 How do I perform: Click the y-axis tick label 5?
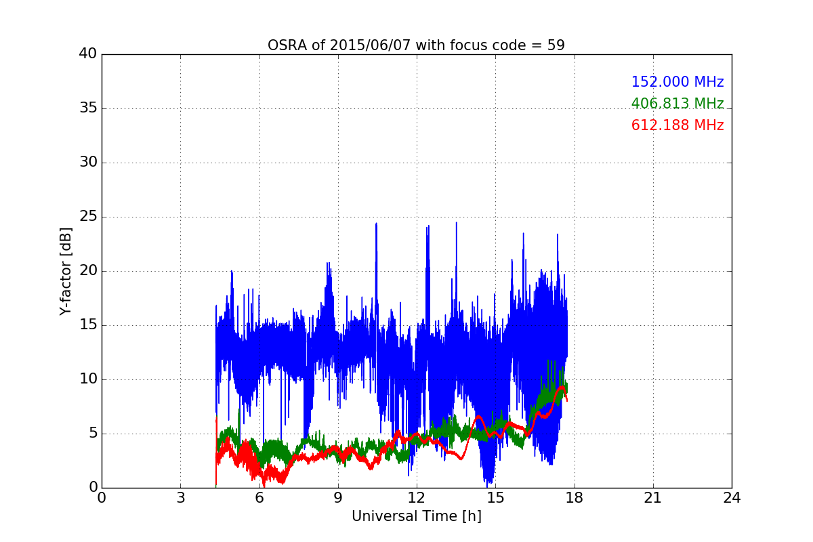tap(92, 434)
